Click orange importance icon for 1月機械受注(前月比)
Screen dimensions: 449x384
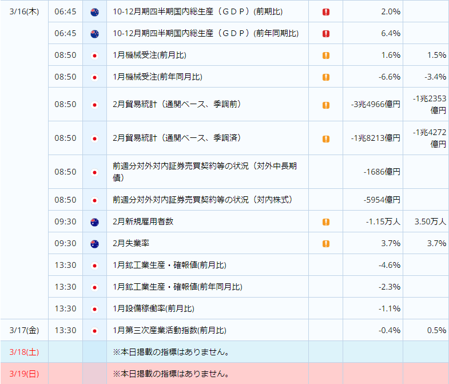pyautogui.click(x=326, y=56)
